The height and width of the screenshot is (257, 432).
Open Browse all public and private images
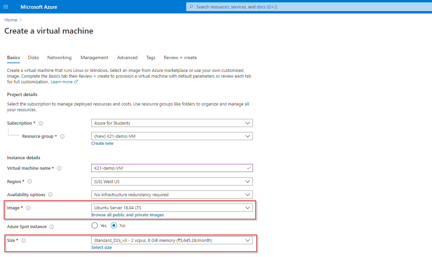point(127,215)
